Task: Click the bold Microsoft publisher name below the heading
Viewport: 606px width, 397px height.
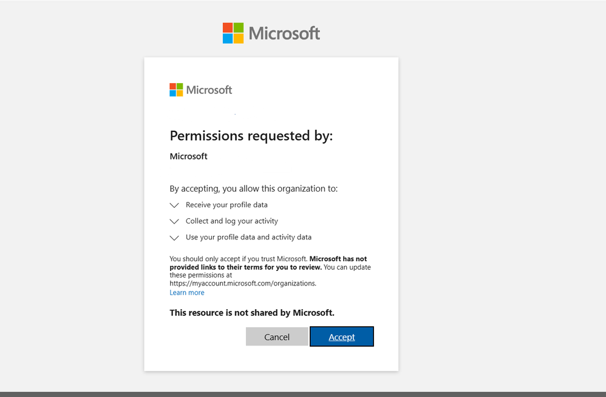Action: (189, 156)
